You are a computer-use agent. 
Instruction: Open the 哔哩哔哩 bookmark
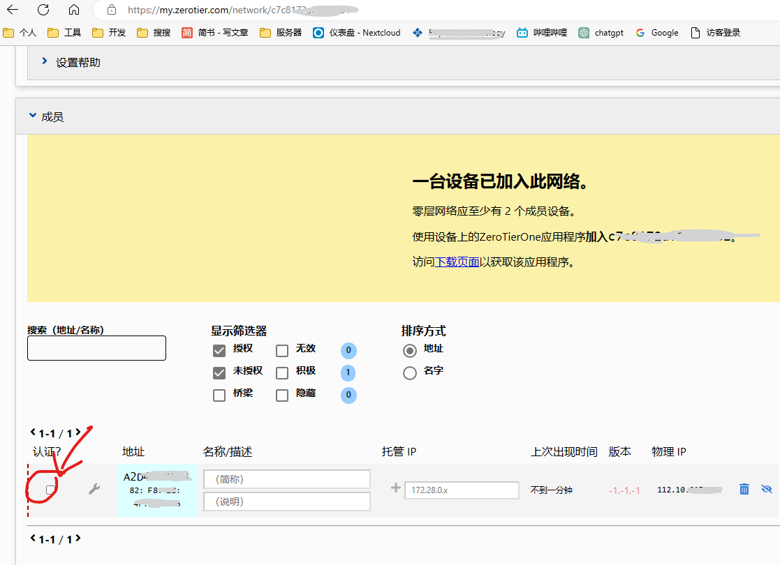tap(542, 33)
